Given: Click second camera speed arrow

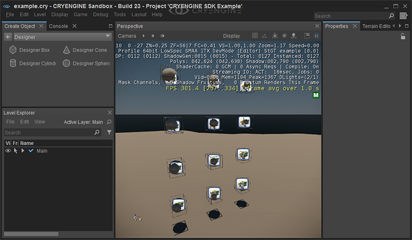Looking at the screenshot, I should pos(153,35).
